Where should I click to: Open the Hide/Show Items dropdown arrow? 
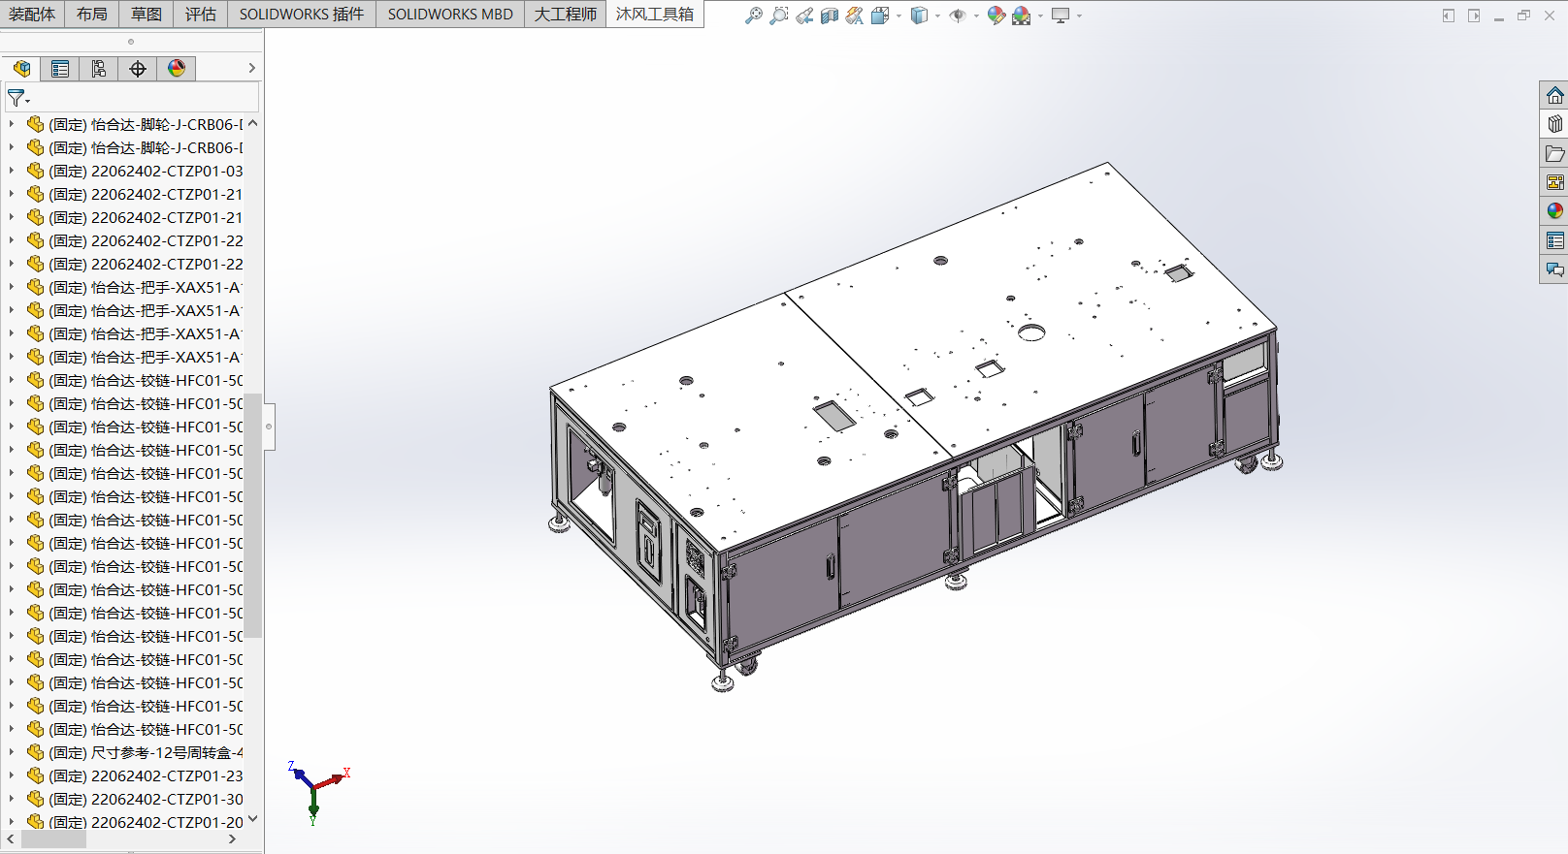[x=976, y=16]
